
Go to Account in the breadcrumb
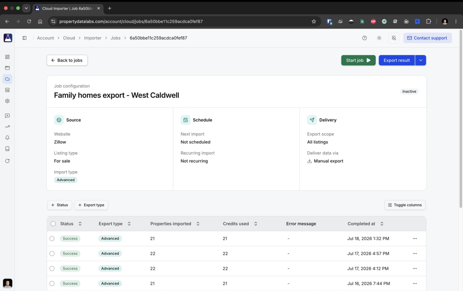pos(46,38)
